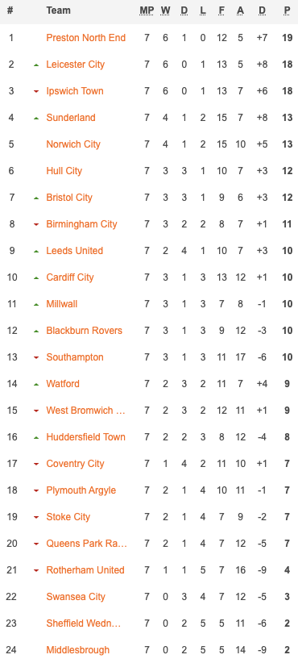Click the Sunderland team name
Image resolution: width=298 pixels, height=663 pixels.
(71, 118)
